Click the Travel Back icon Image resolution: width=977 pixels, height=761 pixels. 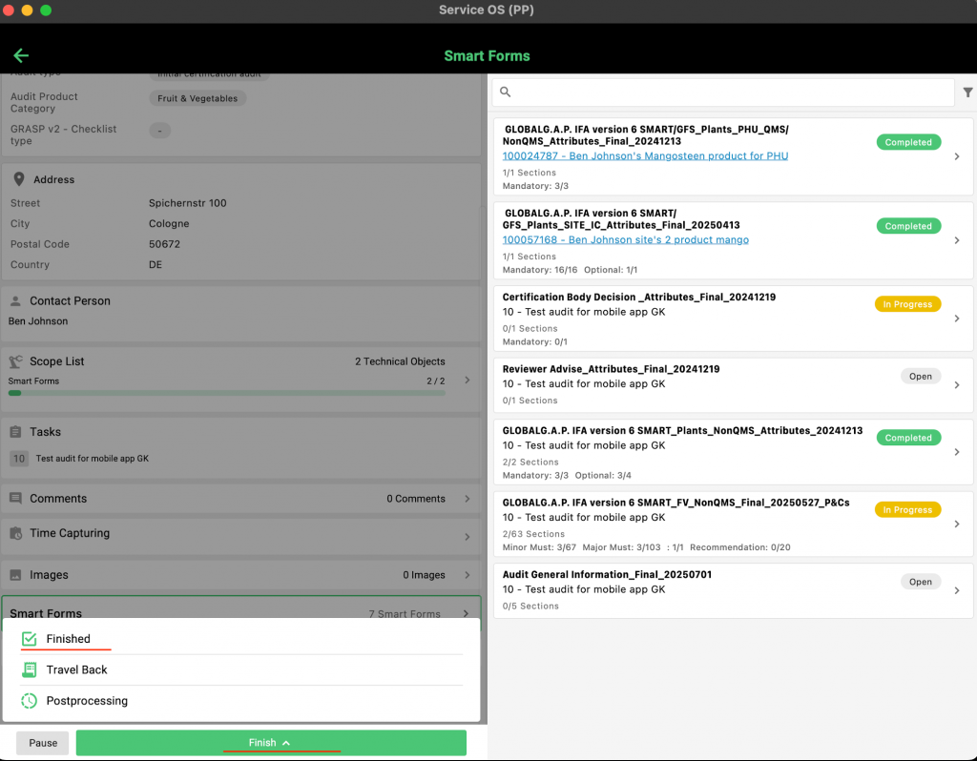coord(30,670)
